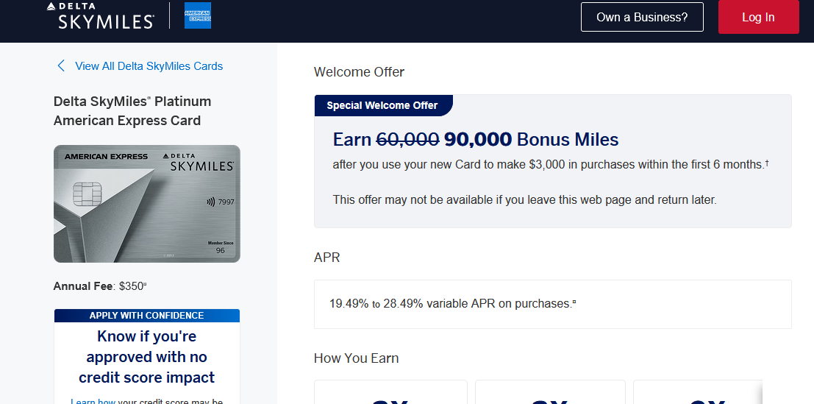This screenshot has width=814, height=404.
Task: Click the American Express logo in header
Action: click(x=198, y=15)
